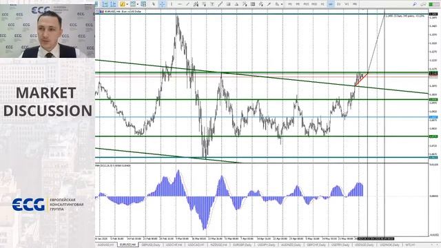441x248 pixels.
Task: Open the NZDUSD,H4 chart tab
Action: (218, 245)
